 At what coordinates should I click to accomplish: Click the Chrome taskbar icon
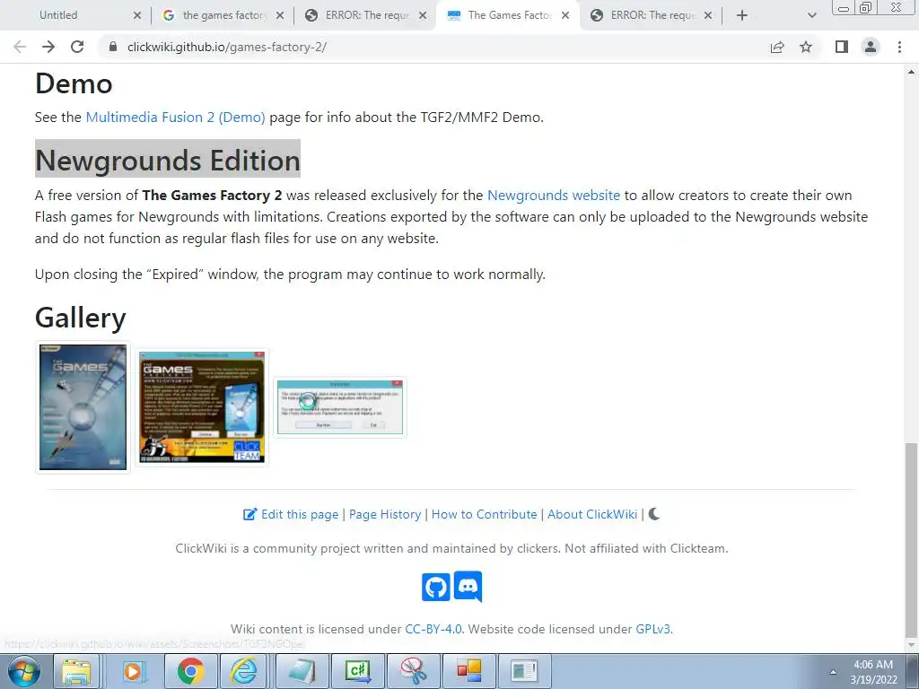click(x=190, y=671)
